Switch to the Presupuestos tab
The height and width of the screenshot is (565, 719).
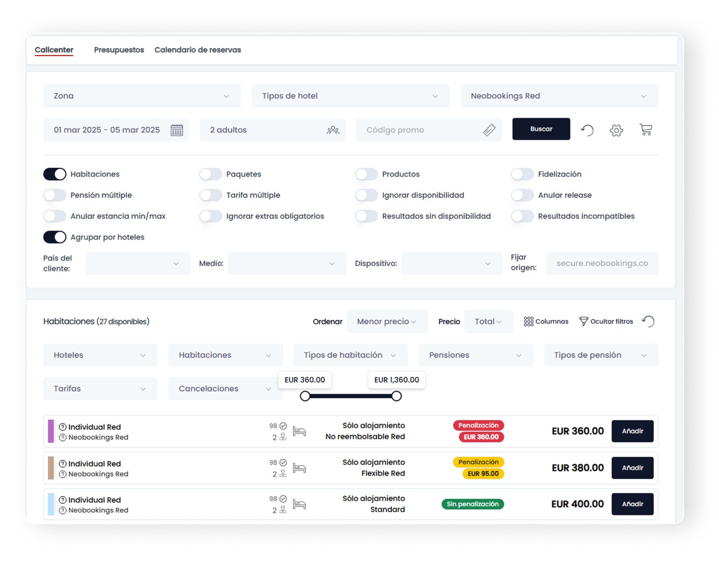[x=119, y=50]
